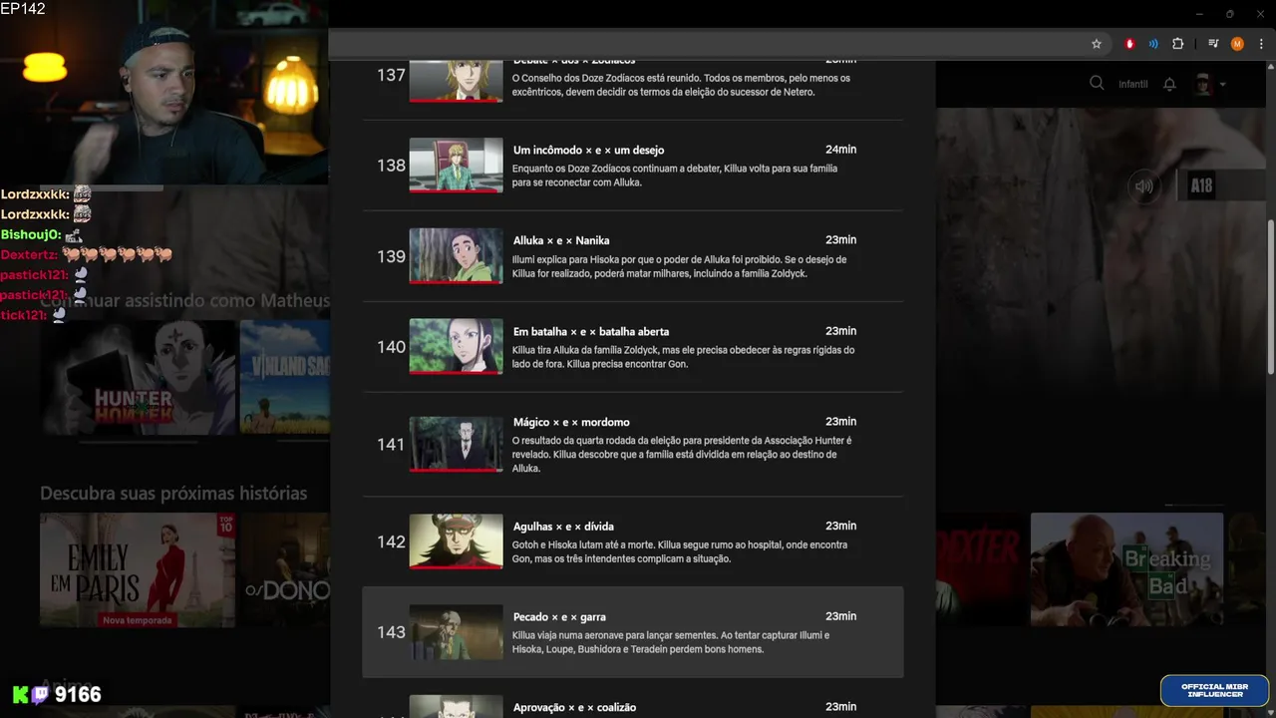Click episode number 138
Viewport: 1276px width, 718px height.
tap(391, 166)
